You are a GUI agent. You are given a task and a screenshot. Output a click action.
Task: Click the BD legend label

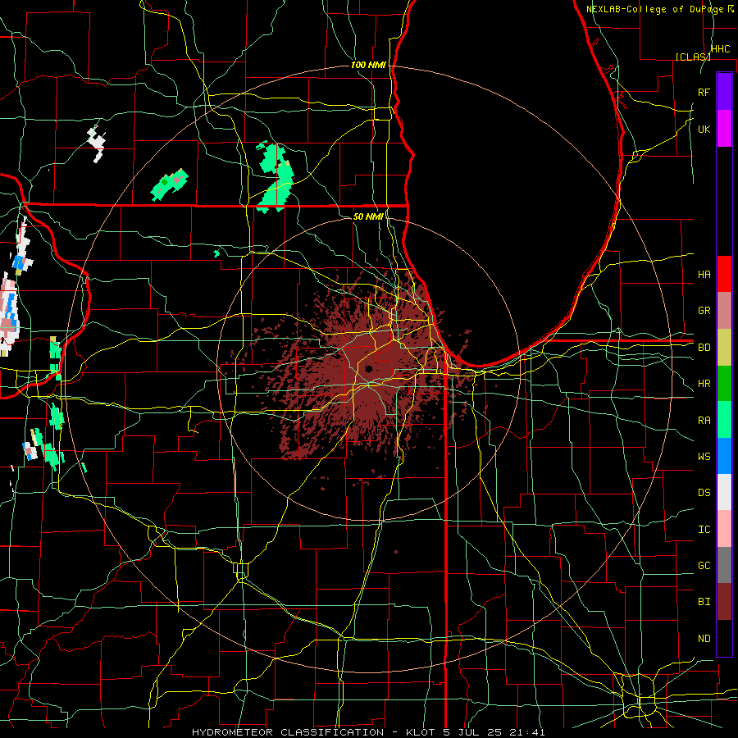704,348
